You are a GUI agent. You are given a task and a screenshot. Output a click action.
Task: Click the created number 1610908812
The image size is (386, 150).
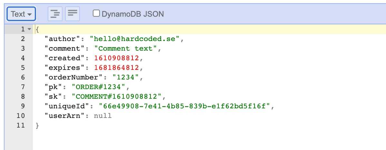click(116, 58)
